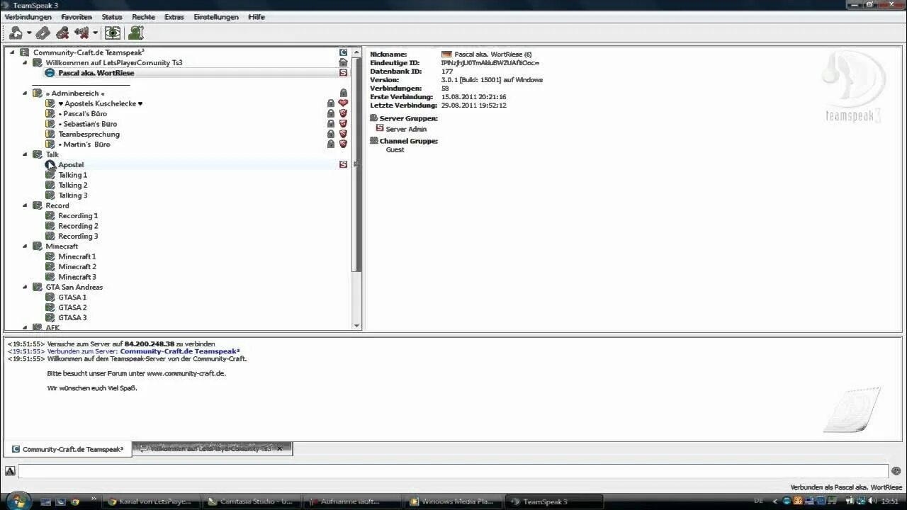The width and height of the screenshot is (907, 510).
Task: Click the Pascal's Büro channel icon
Action: coord(50,113)
